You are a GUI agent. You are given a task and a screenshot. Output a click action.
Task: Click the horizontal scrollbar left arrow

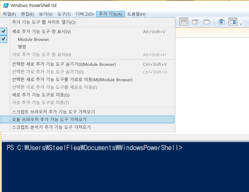coord(5,137)
